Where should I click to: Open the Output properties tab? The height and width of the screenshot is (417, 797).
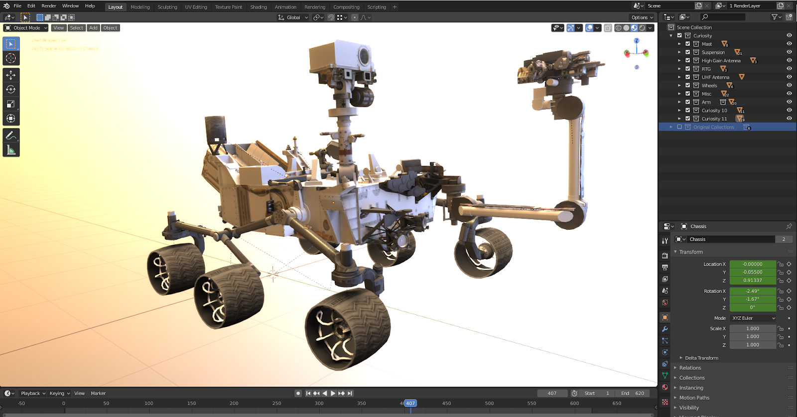click(665, 268)
